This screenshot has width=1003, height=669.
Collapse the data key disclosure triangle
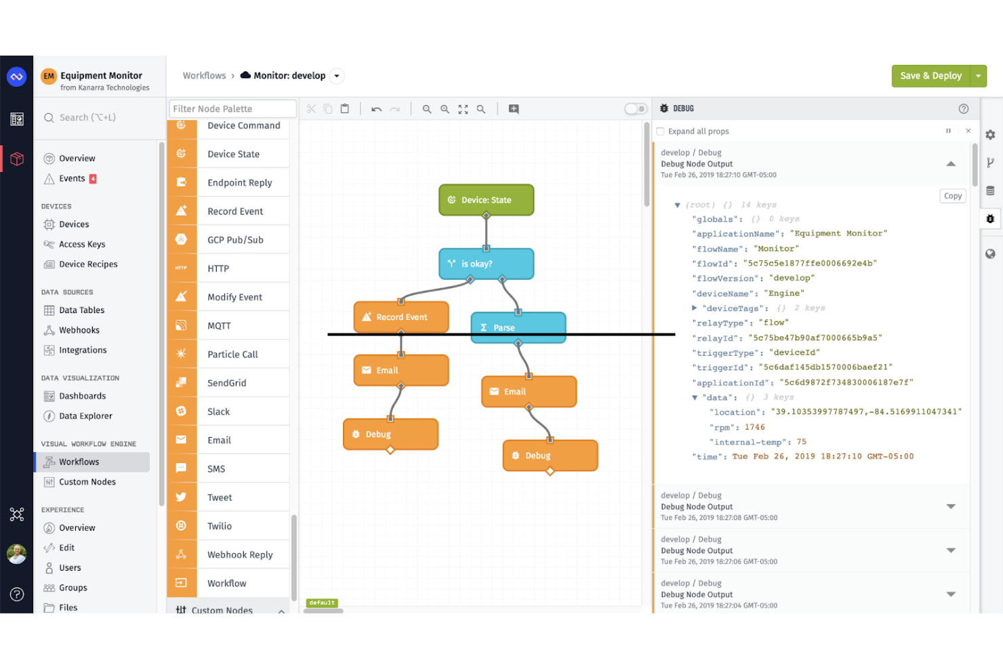(x=694, y=397)
